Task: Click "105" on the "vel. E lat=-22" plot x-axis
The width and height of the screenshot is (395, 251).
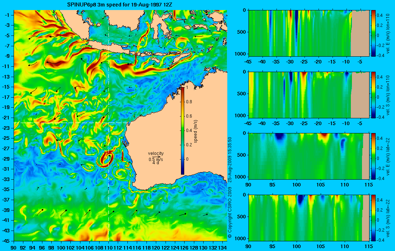Action: click(x=320, y=185)
